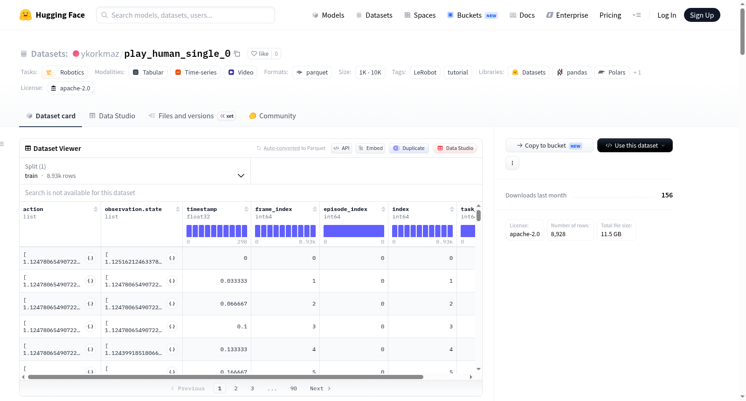Go to the Community tab

coord(273,116)
